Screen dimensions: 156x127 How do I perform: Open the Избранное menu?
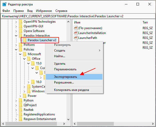[44, 11]
